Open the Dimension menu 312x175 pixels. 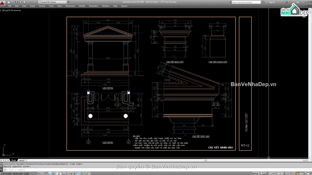(70, 6)
